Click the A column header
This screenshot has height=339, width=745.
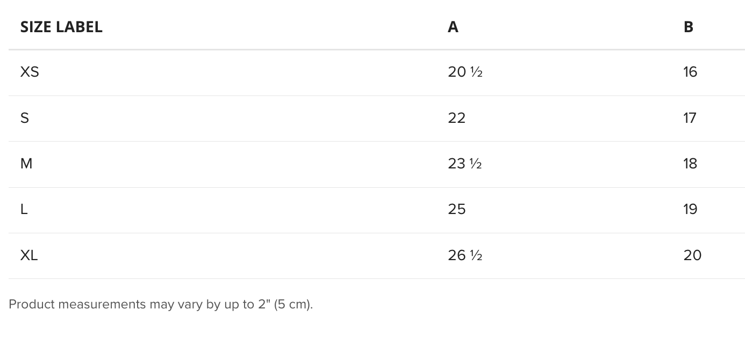453,27
